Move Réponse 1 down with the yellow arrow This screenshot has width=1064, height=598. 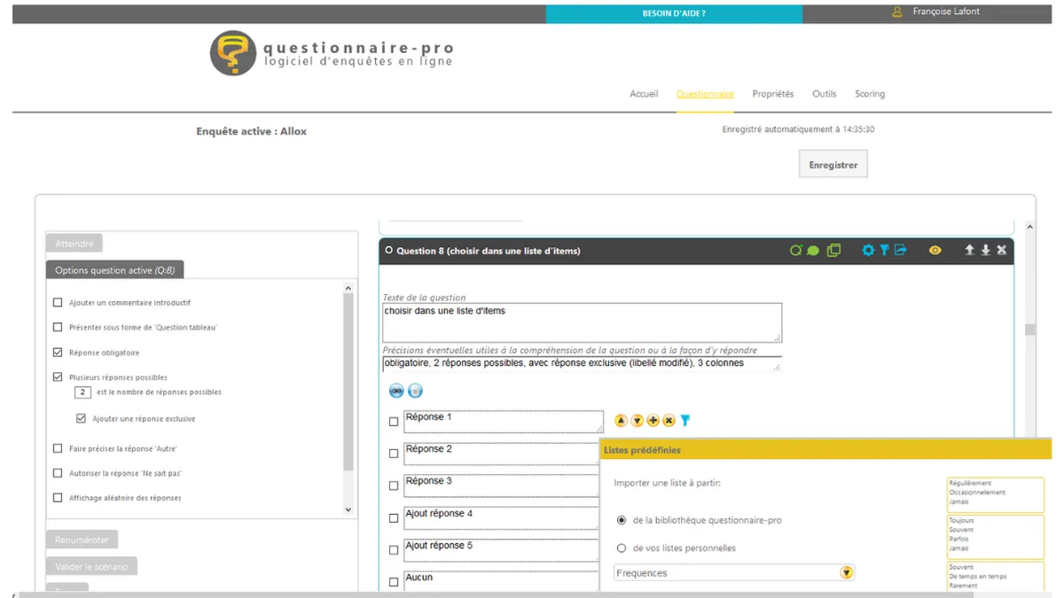point(637,421)
